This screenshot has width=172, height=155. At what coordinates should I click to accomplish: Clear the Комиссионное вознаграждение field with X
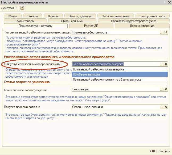point(166,90)
